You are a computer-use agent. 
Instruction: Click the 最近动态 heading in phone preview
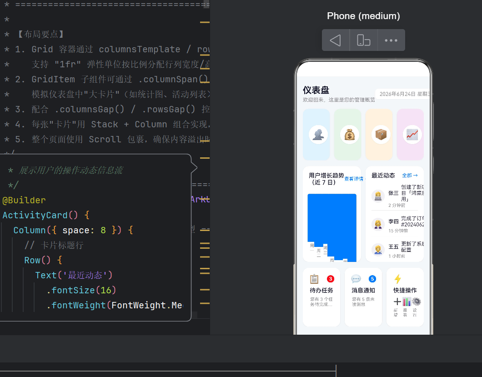pyautogui.click(x=383, y=175)
